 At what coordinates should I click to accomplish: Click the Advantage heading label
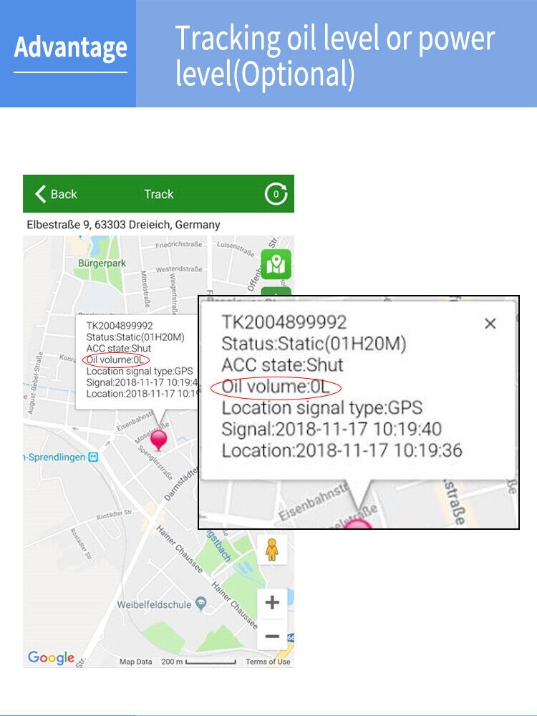(x=70, y=47)
